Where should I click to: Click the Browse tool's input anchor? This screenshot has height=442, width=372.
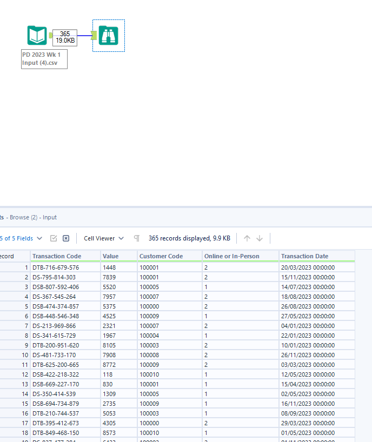coord(94,36)
